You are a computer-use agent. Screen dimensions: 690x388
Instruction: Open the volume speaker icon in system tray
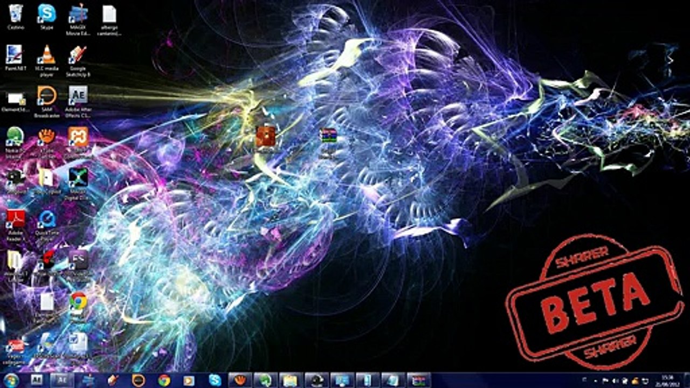[615, 381]
